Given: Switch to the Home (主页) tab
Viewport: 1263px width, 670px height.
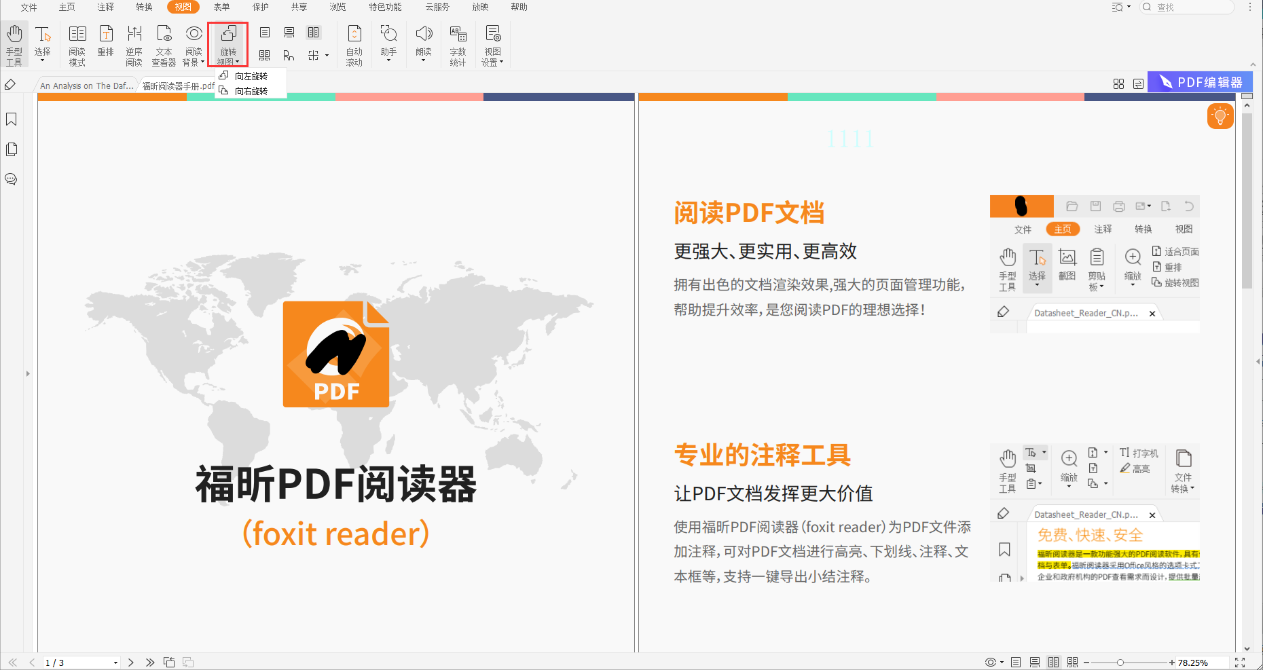Looking at the screenshot, I should (x=67, y=7).
